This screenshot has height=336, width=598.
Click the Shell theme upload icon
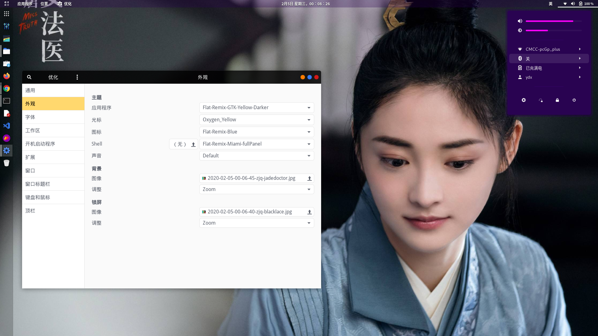(193, 144)
